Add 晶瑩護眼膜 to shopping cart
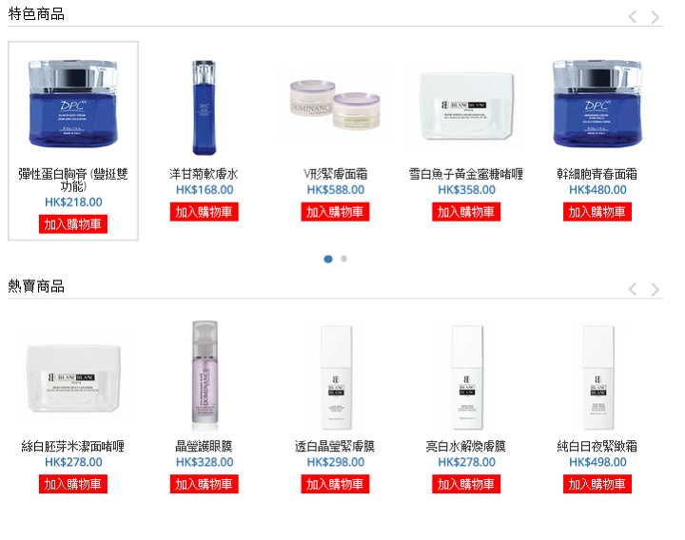 pyautogui.click(x=204, y=484)
